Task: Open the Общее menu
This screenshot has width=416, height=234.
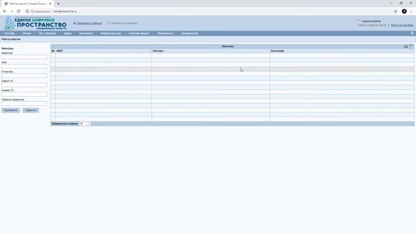Action: coord(27,33)
